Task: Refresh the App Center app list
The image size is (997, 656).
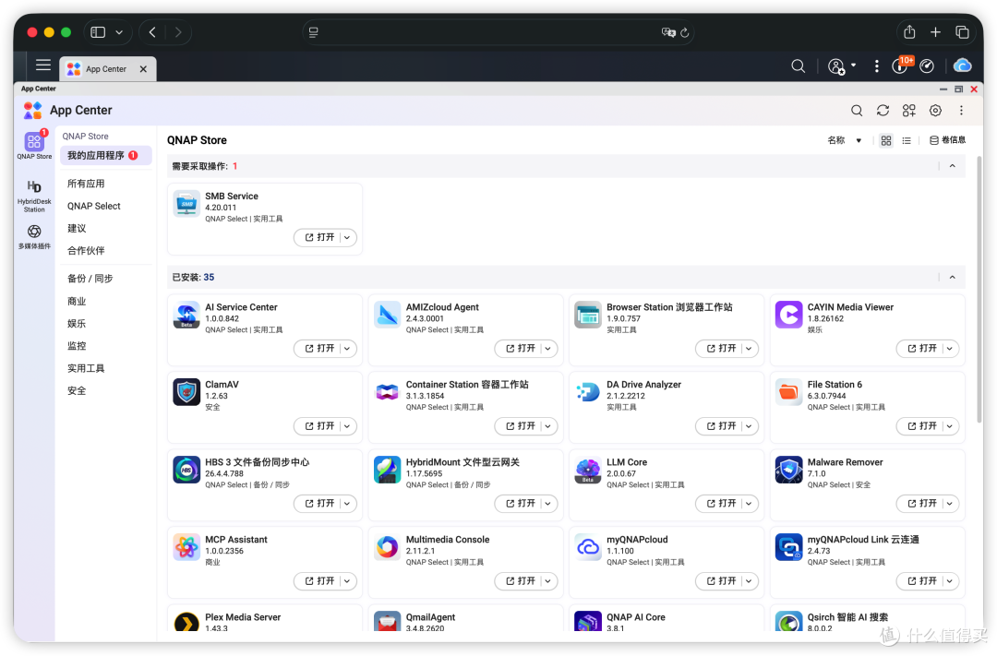Action: (883, 111)
